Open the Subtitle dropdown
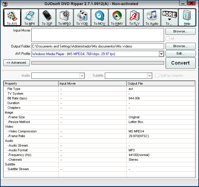Screen dimensions: 199x187 [150, 76]
